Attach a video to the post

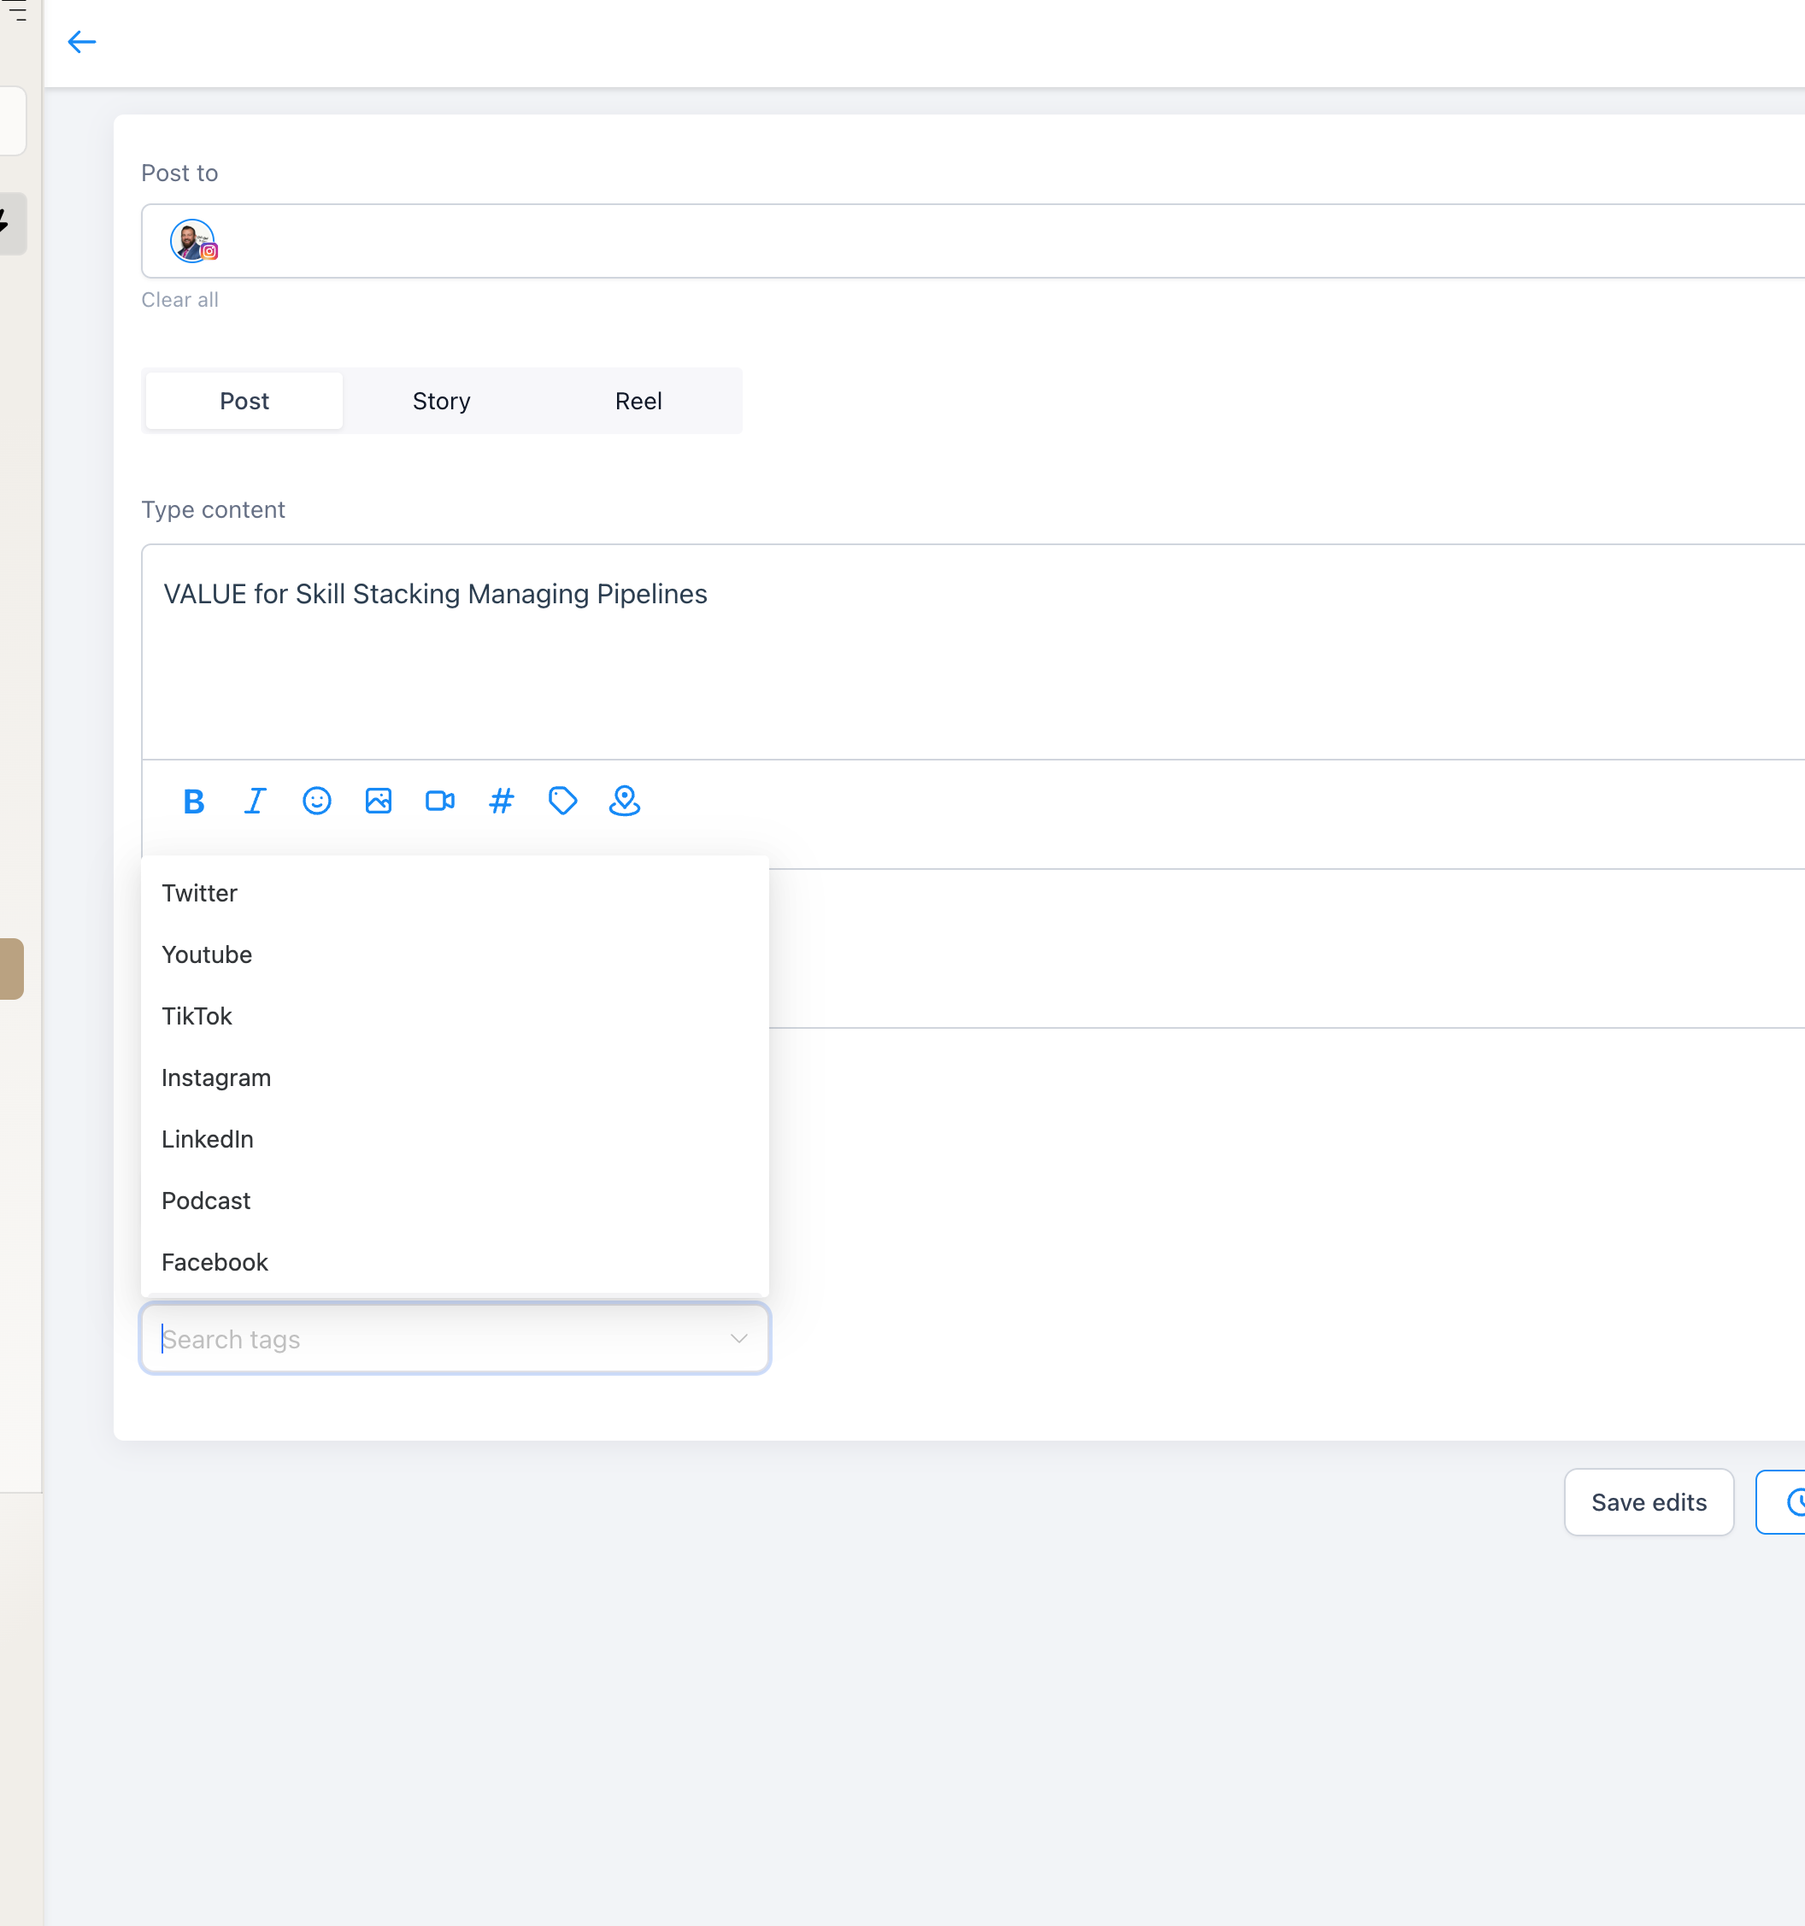[440, 802]
